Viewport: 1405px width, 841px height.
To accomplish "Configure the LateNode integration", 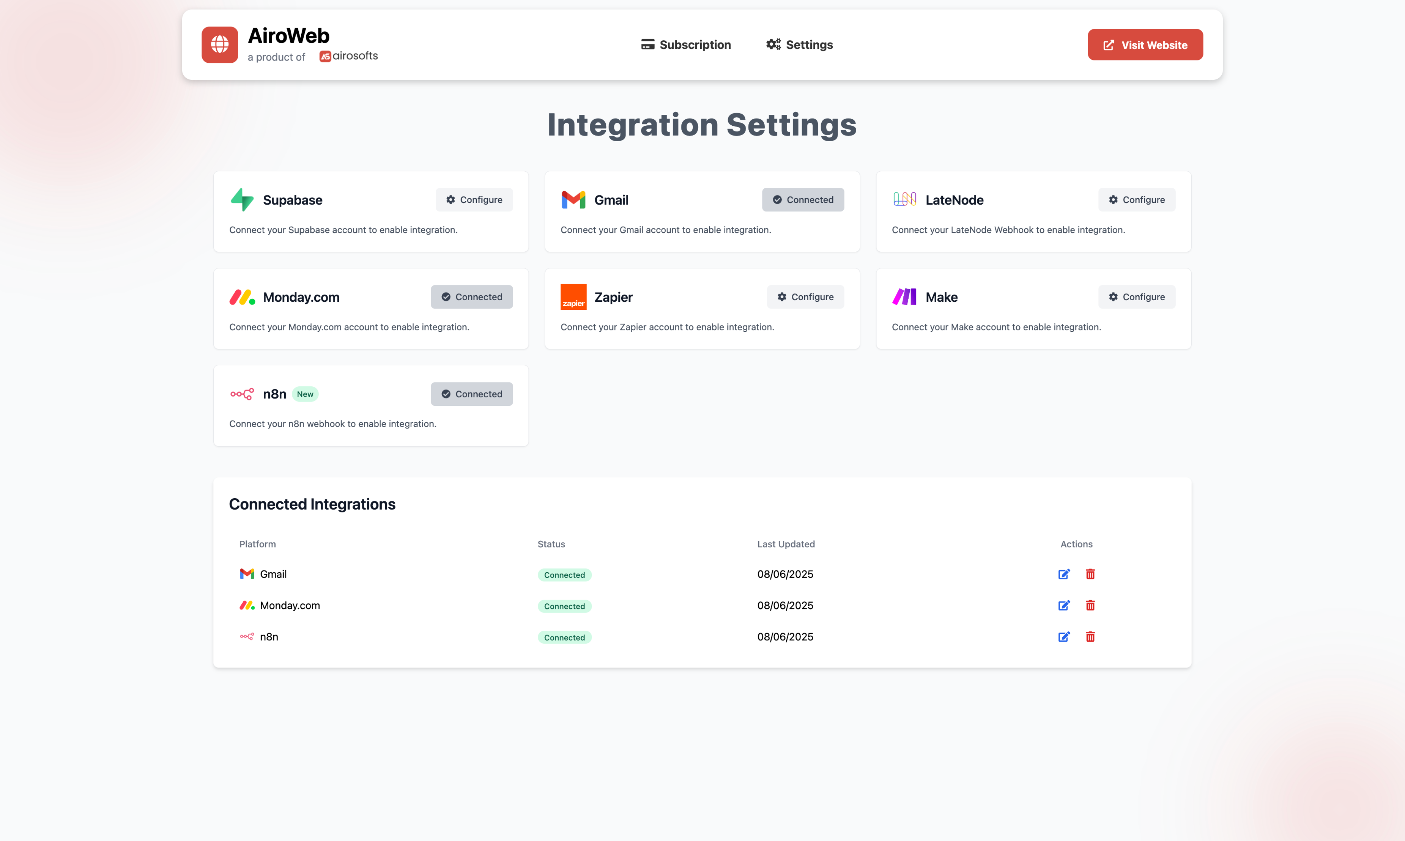I will pyautogui.click(x=1136, y=199).
